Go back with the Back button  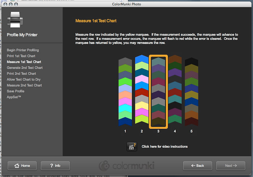click(197, 166)
